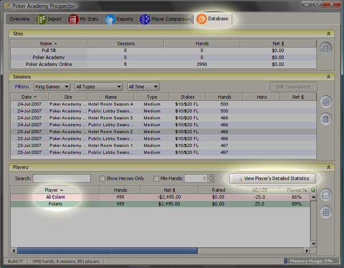Click Poker Academy Prospector title bar icon

click(7, 6)
